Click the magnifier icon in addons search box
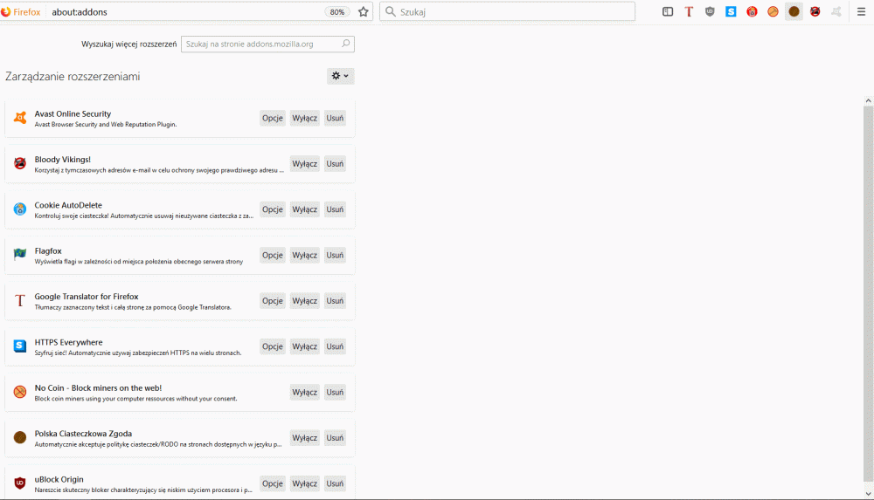Screen dimensions: 874x500 tap(345, 44)
